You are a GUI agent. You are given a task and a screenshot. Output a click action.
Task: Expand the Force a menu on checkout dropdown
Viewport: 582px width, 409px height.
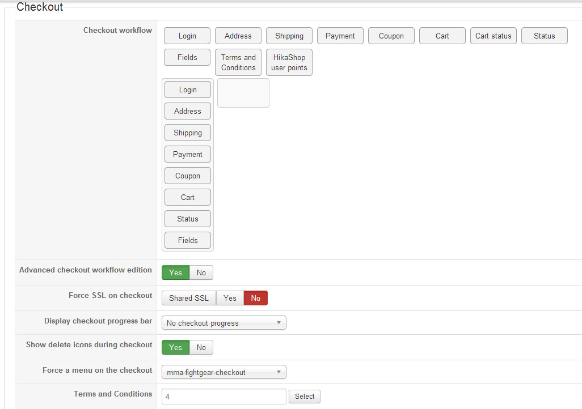pyautogui.click(x=224, y=372)
